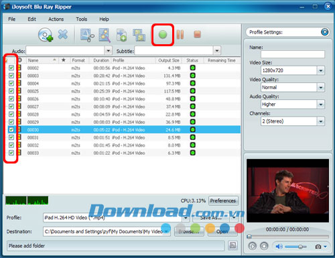Image resolution: width=335 pixels, height=258 pixels.
Task: Click the snapshot camera icon
Action: 318,247
